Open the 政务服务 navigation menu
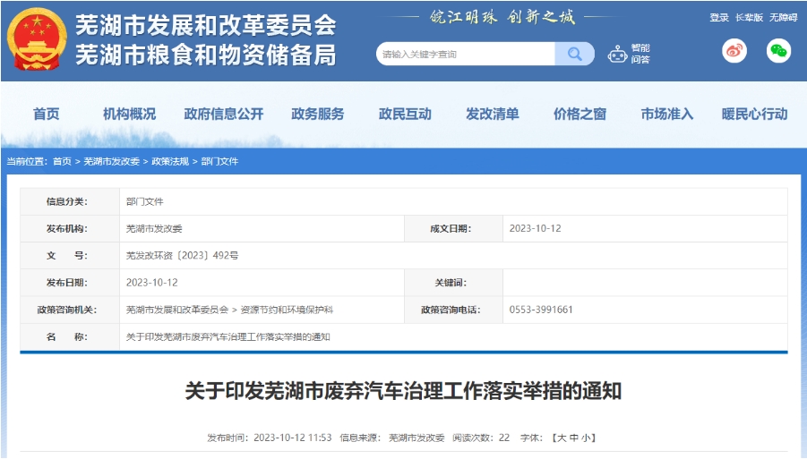The width and height of the screenshot is (807, 459). 317,115
